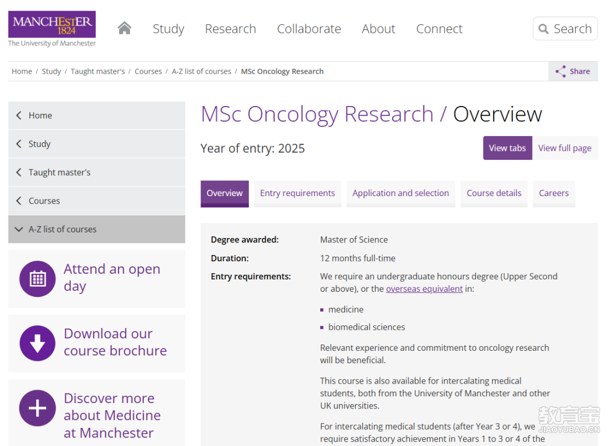Click Taught master's in the breadcrumb
The width and height of the screenshot is (612, 446).
click(97, 71)
